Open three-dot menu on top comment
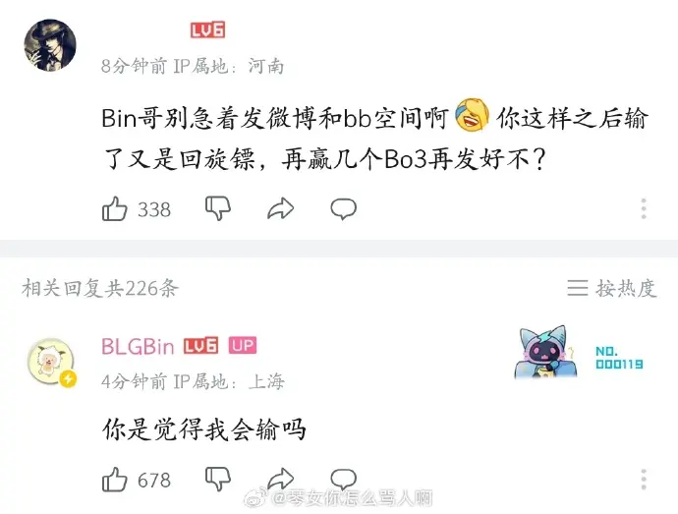Image resolution: width=678 pixels, height=514 pixels. click(x=644, y=208)
